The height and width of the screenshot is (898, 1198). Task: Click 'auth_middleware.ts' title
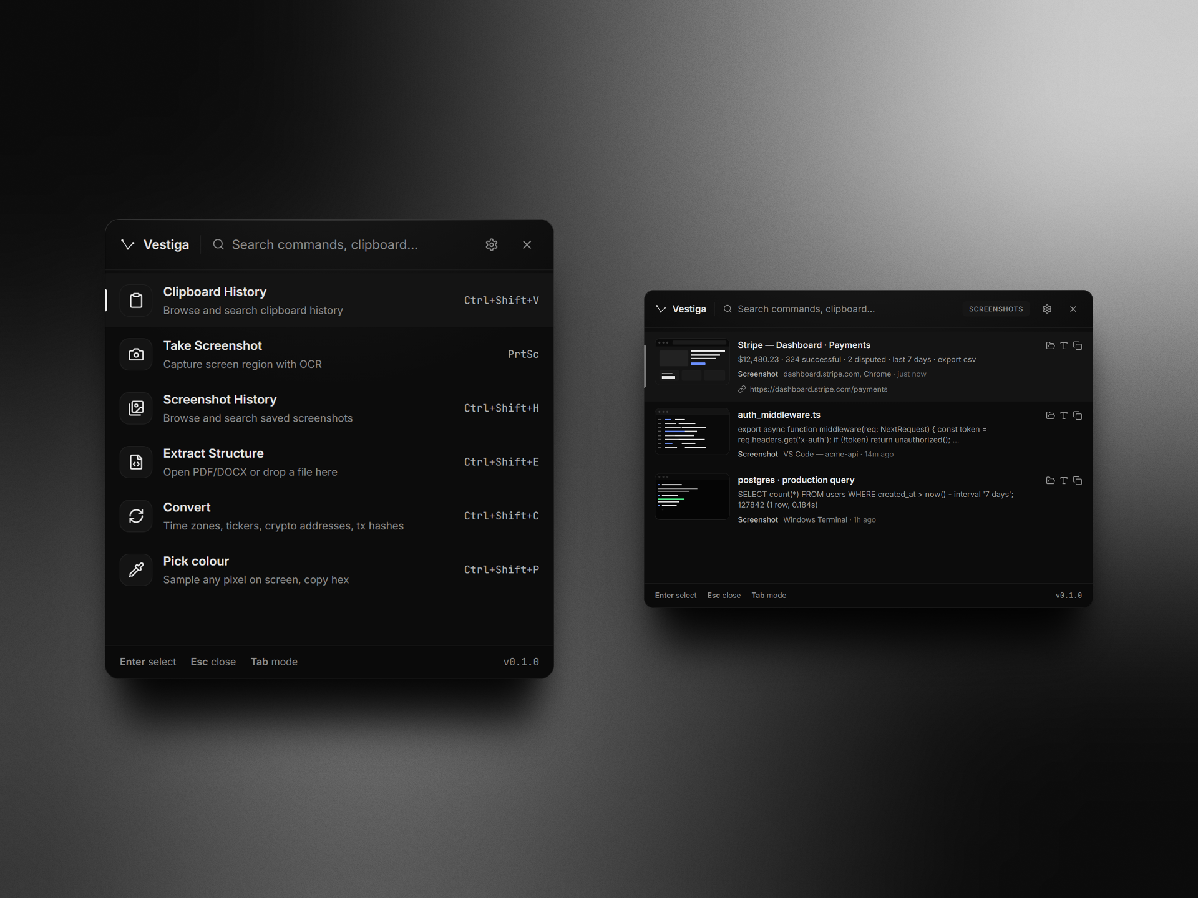[779, 415]
